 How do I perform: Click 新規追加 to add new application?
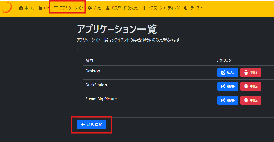pyautogui.click(x=91, y=125)
